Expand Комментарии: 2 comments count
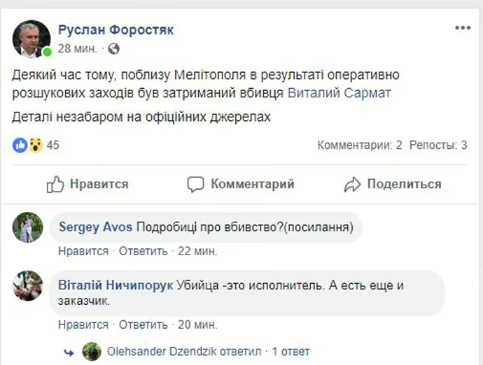The image size is (483, 365). [359, 145]
